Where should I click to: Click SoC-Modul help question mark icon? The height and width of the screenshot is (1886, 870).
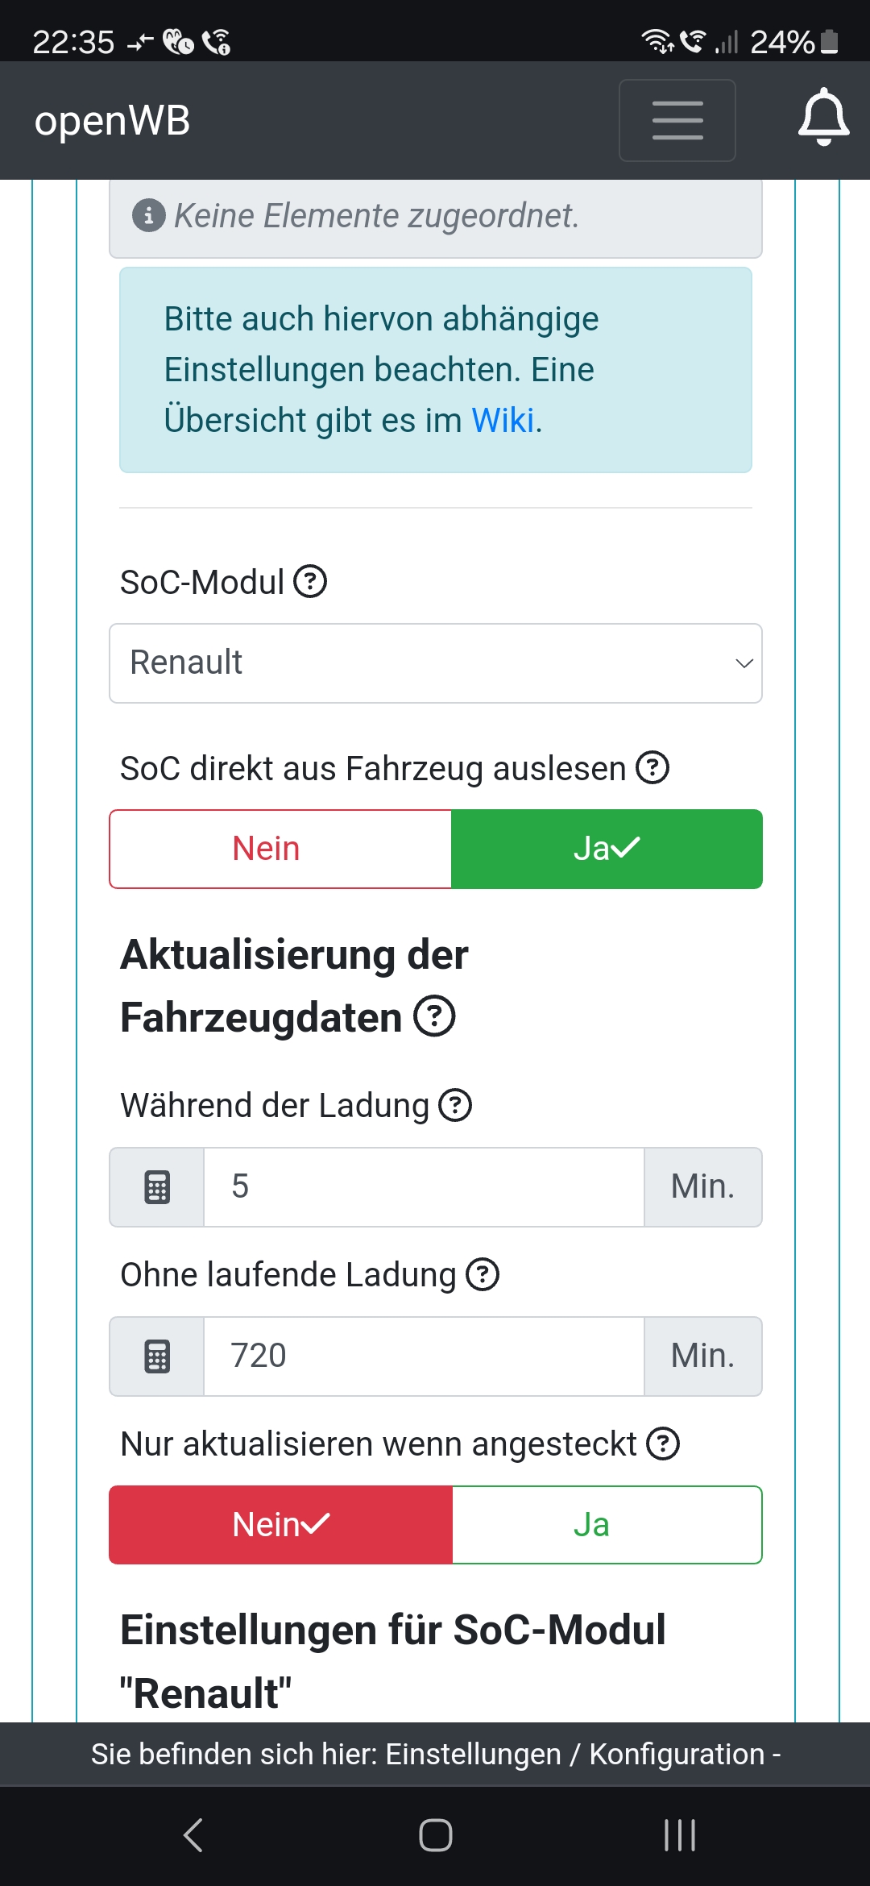click(x=310, y=581)
